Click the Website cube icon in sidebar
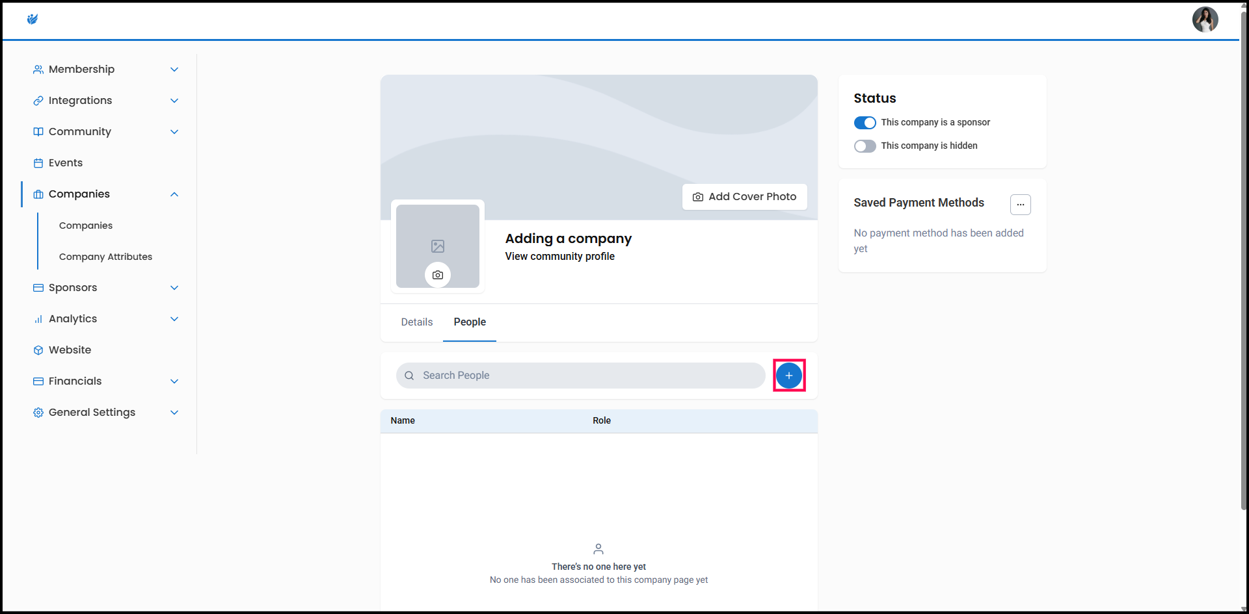1249x614 pixels. tap(38, 350)
